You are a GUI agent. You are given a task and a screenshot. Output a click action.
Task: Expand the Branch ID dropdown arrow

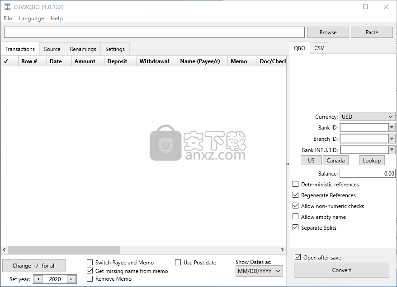tap(392, 139)
